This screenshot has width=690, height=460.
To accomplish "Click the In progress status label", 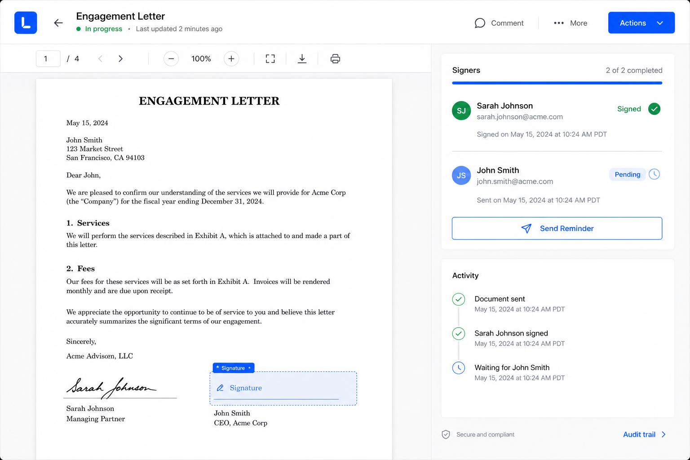I will 103,29.
